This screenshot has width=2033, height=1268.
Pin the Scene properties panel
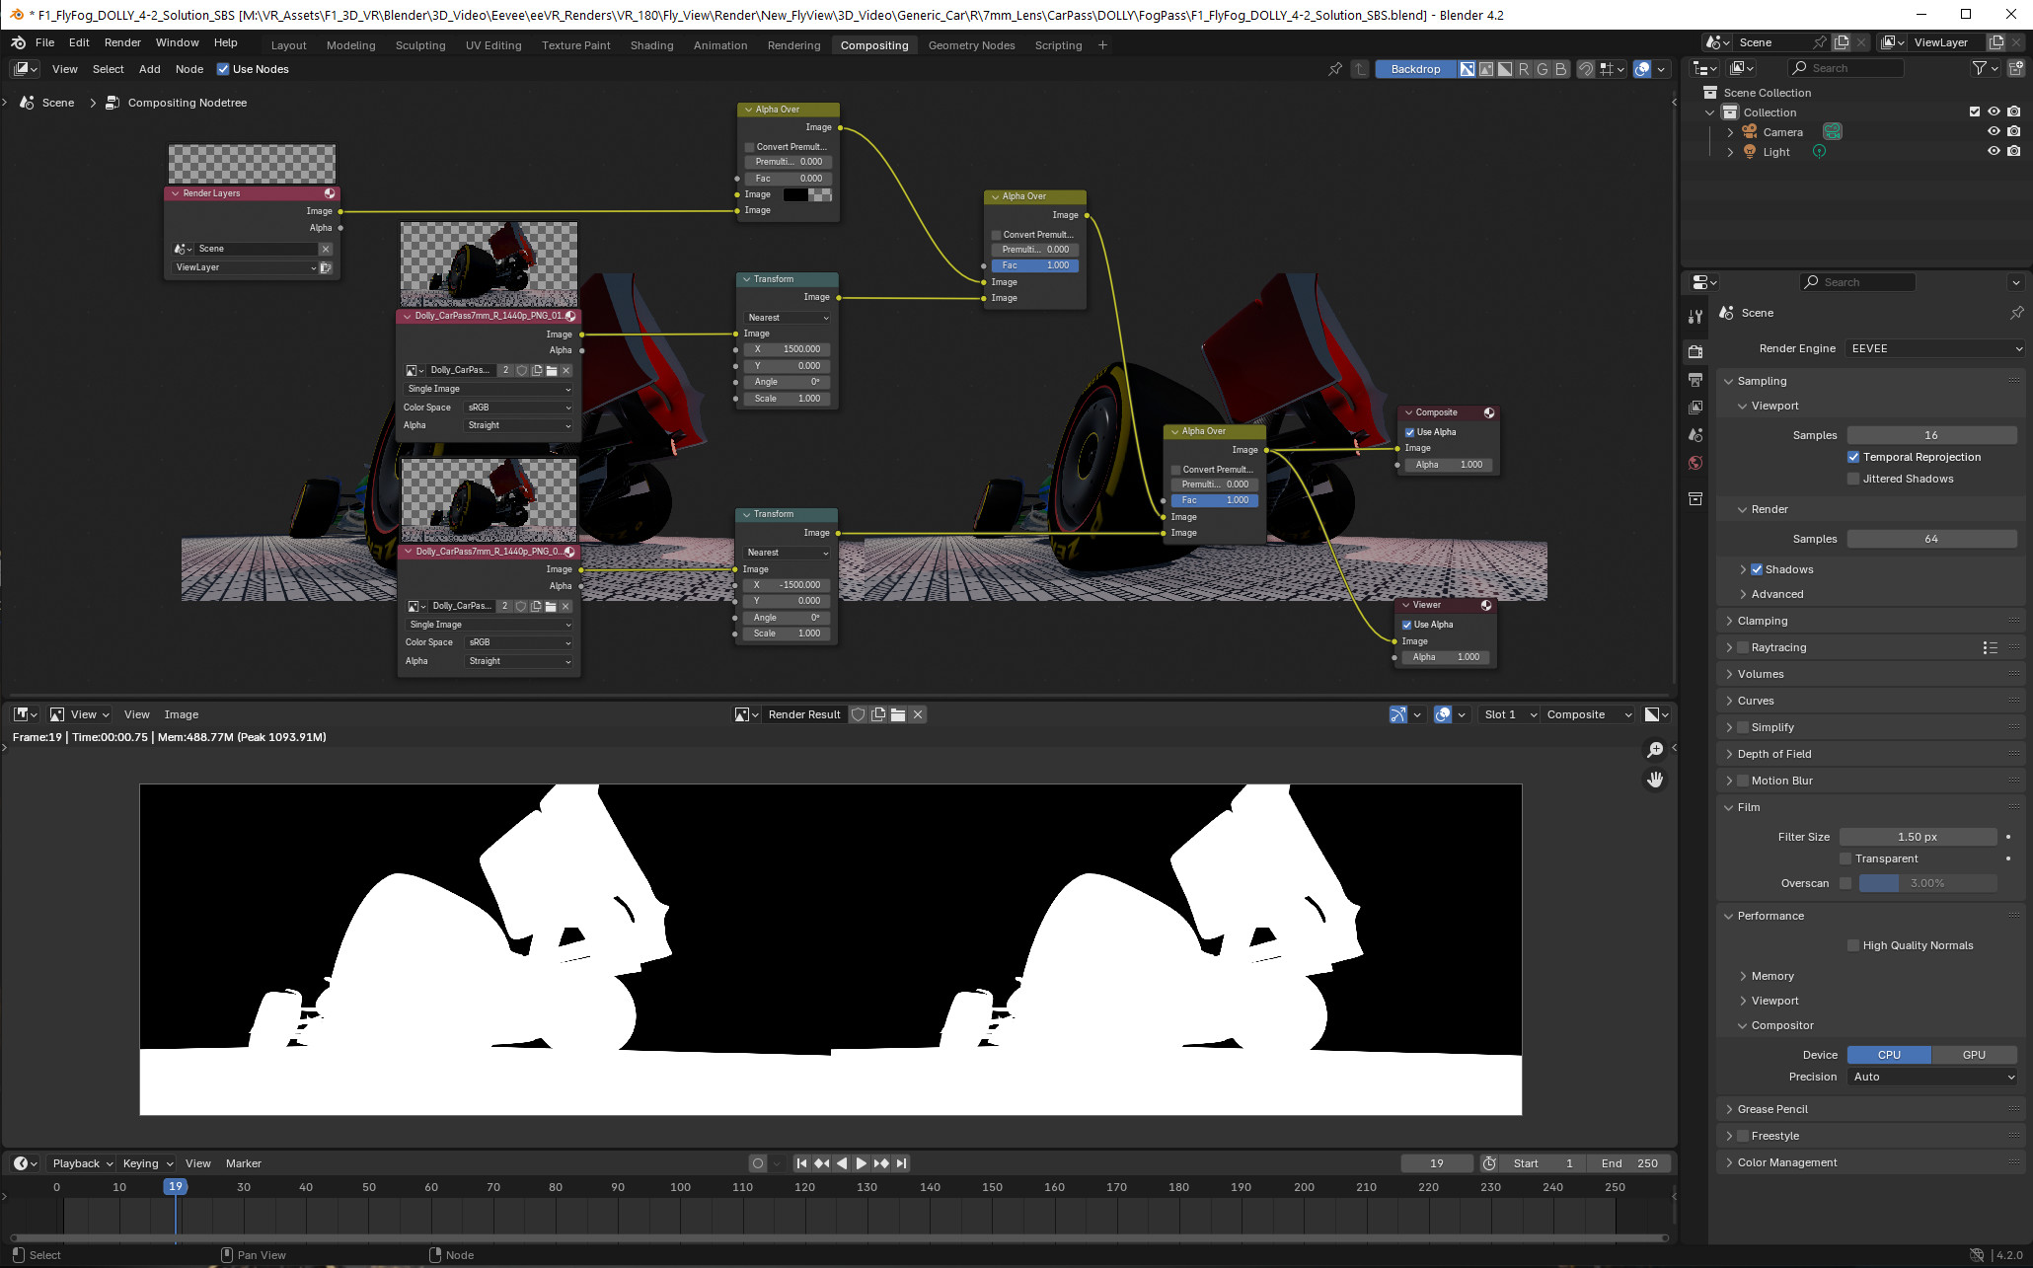coord(2016,313)
